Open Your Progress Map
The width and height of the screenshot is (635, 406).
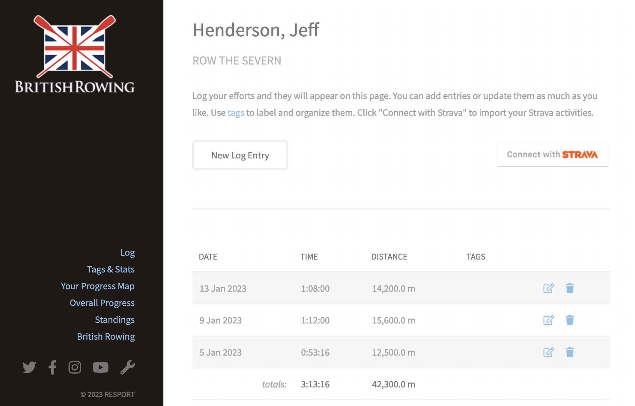(x=98, y=286)
